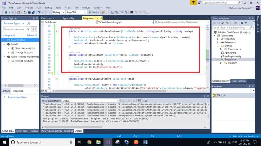Click the Save file toolbar icon

pyautogui.click(x=29, y=12)
